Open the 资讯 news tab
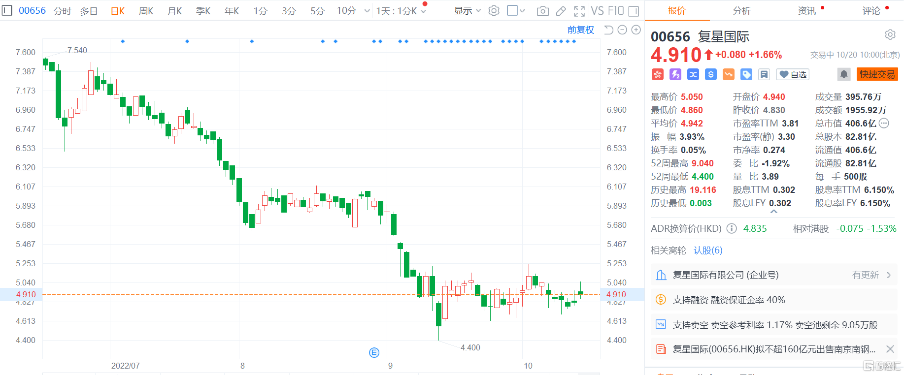 click(x=807, y=10)
